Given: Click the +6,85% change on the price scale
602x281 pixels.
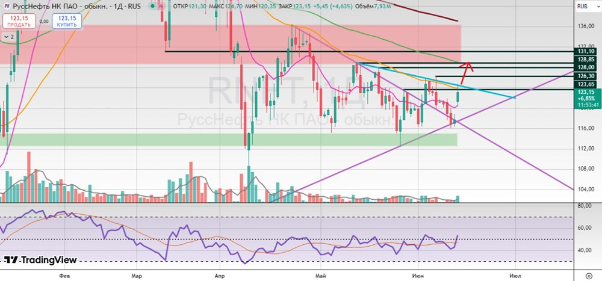Looking at the screenshot, I should tap(586, 98).
